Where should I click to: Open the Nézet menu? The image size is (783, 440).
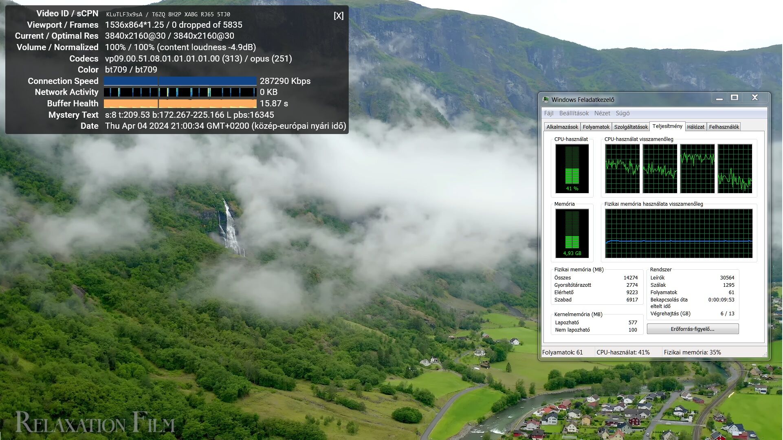coord(602,113)
